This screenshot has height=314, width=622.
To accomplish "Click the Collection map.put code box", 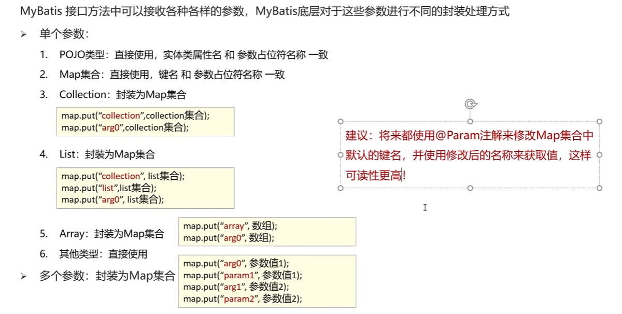I will 145,122.
